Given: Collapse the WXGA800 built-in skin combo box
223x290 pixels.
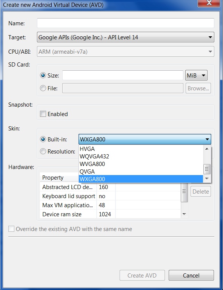Looking at the screenshot, I should (145, 139).
